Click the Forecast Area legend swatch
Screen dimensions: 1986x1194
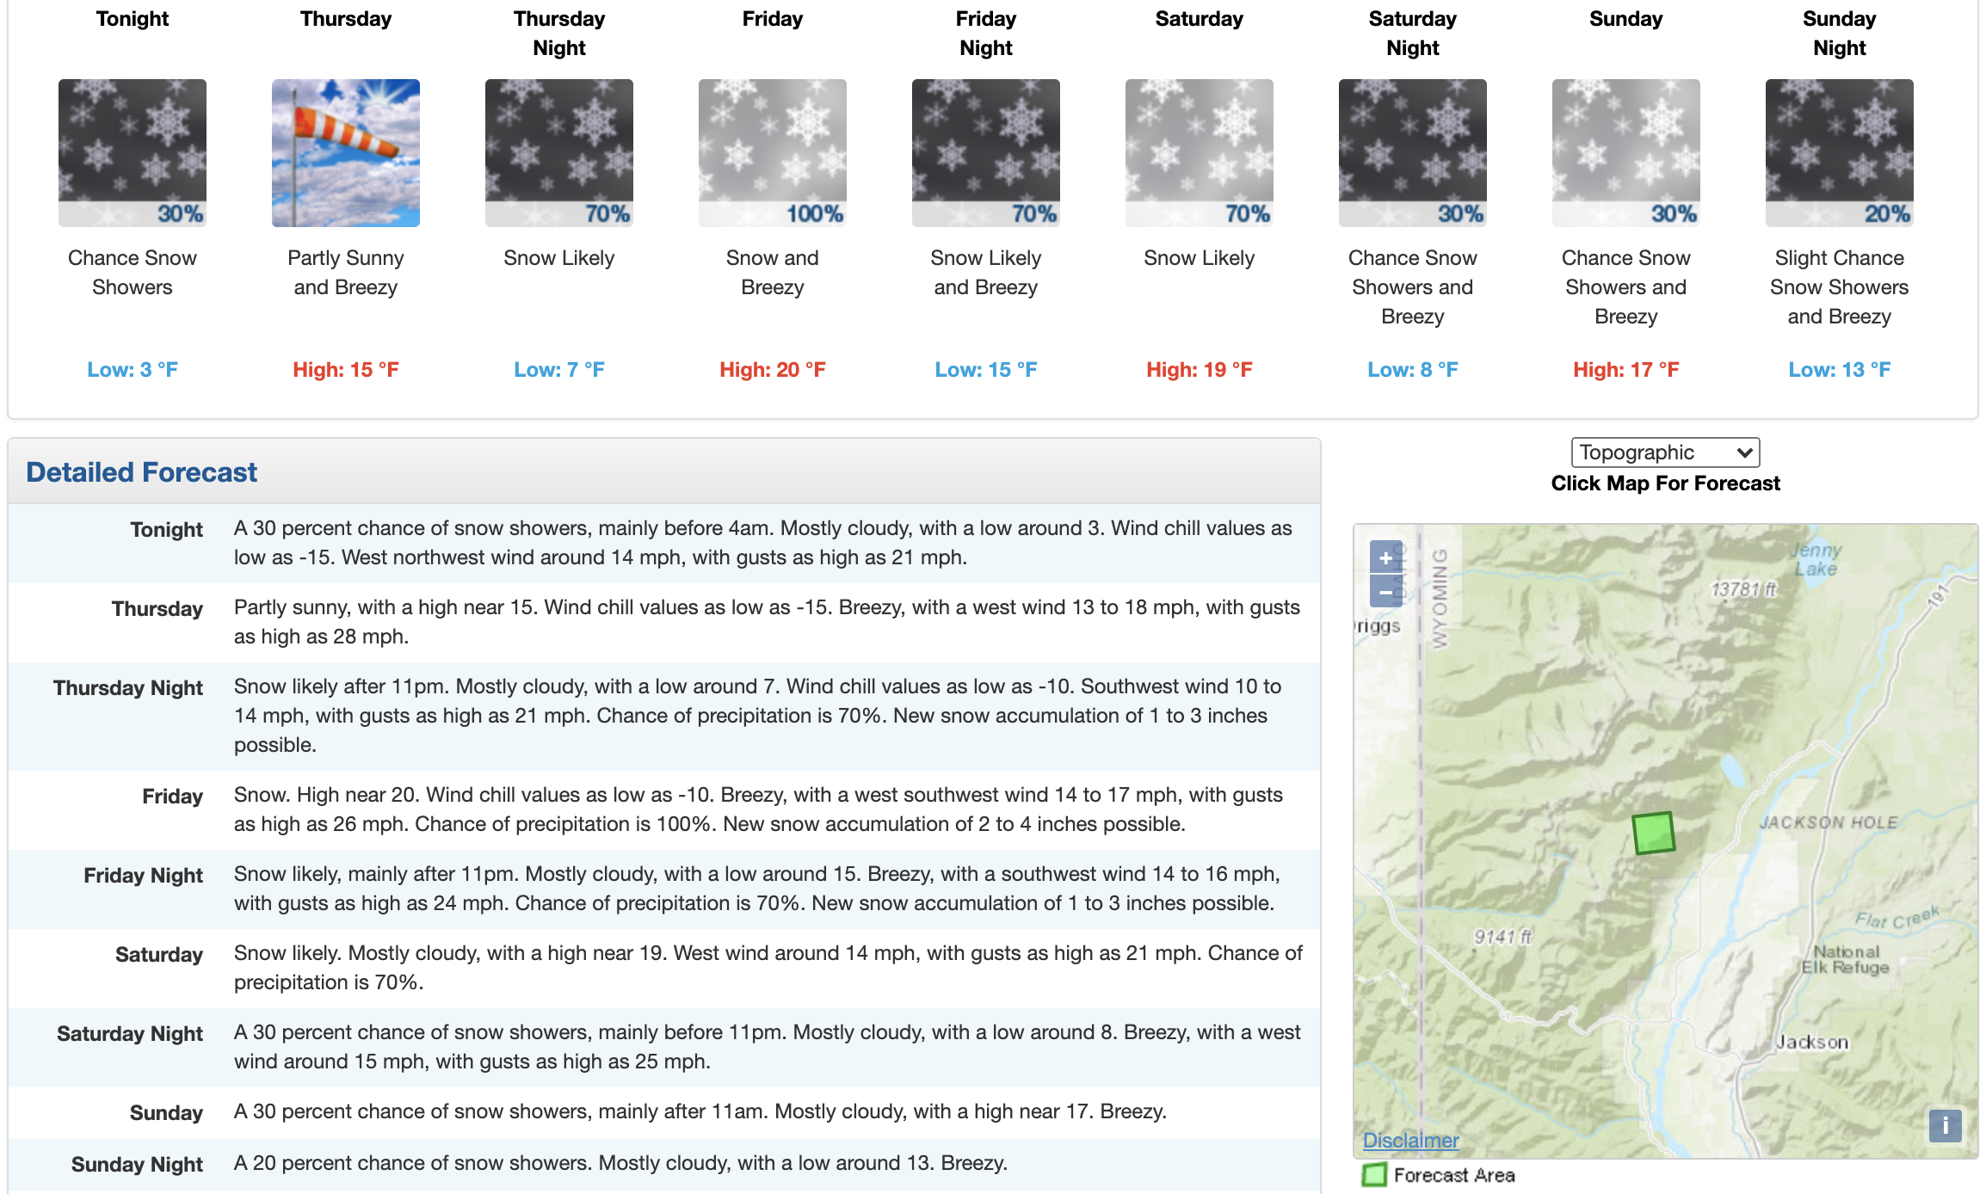(1374, 1175)
